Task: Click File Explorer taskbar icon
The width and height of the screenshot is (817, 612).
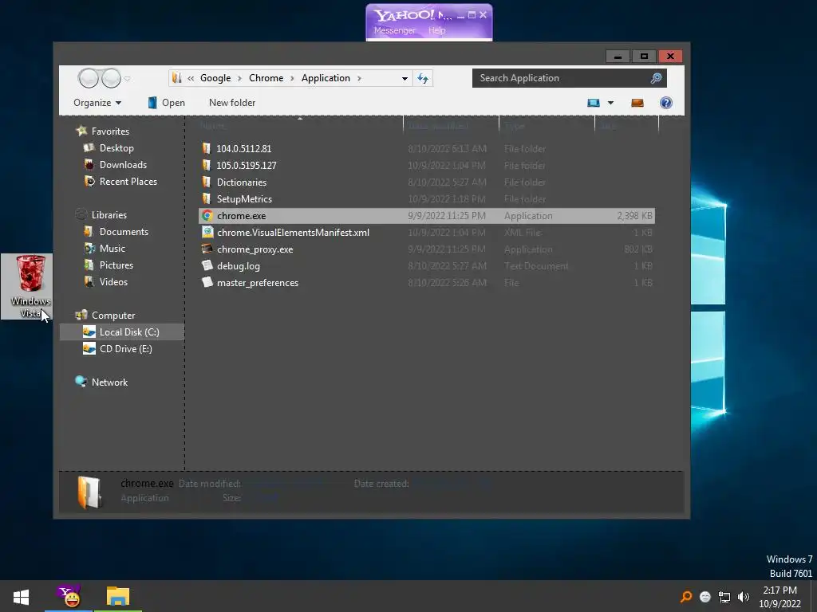Action: [118, 596]
